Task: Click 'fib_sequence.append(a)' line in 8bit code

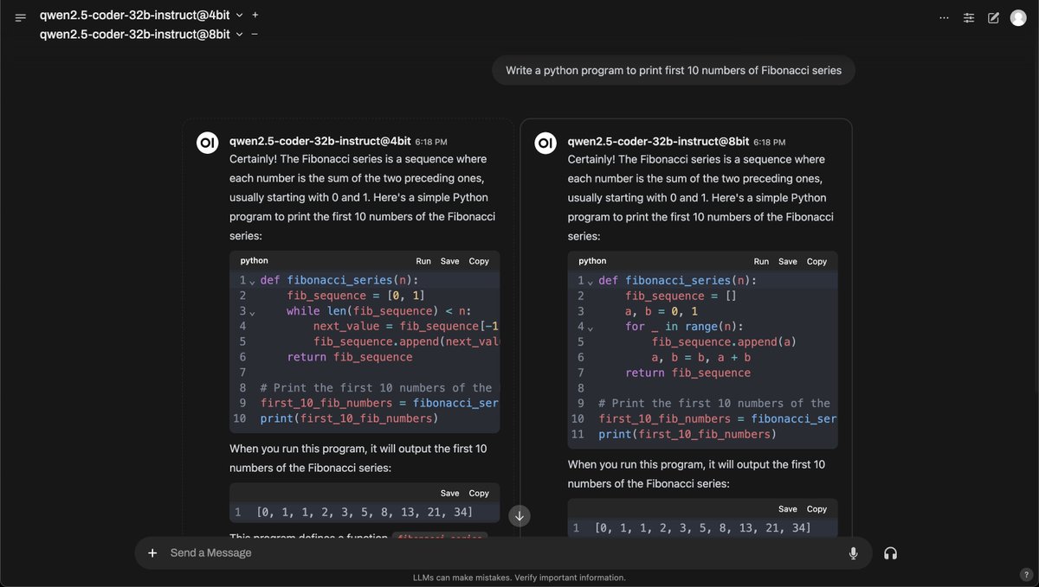Action: click(x=724, y=341)
